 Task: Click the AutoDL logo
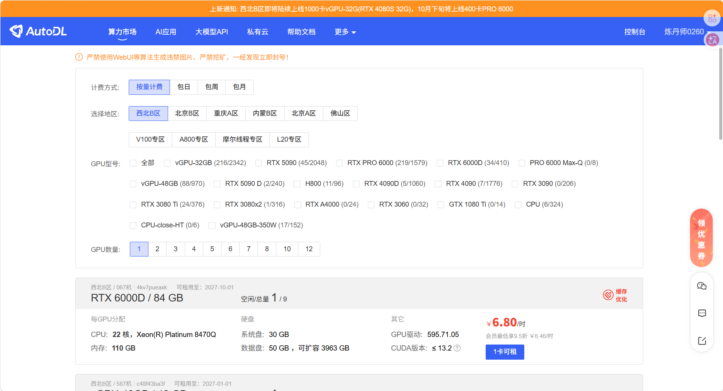pyautogui.click(x=38, y=31)
